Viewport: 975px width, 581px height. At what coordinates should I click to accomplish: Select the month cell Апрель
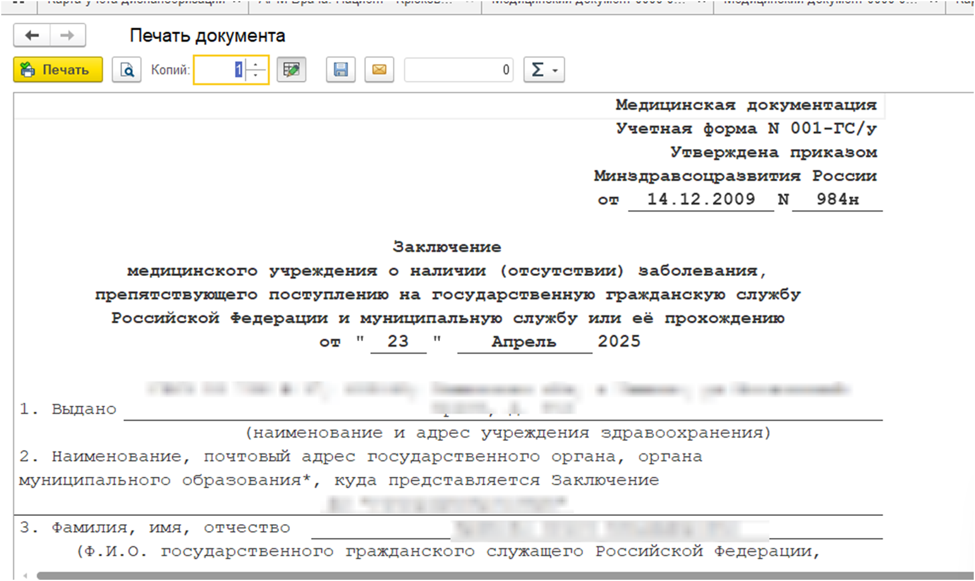524,342
